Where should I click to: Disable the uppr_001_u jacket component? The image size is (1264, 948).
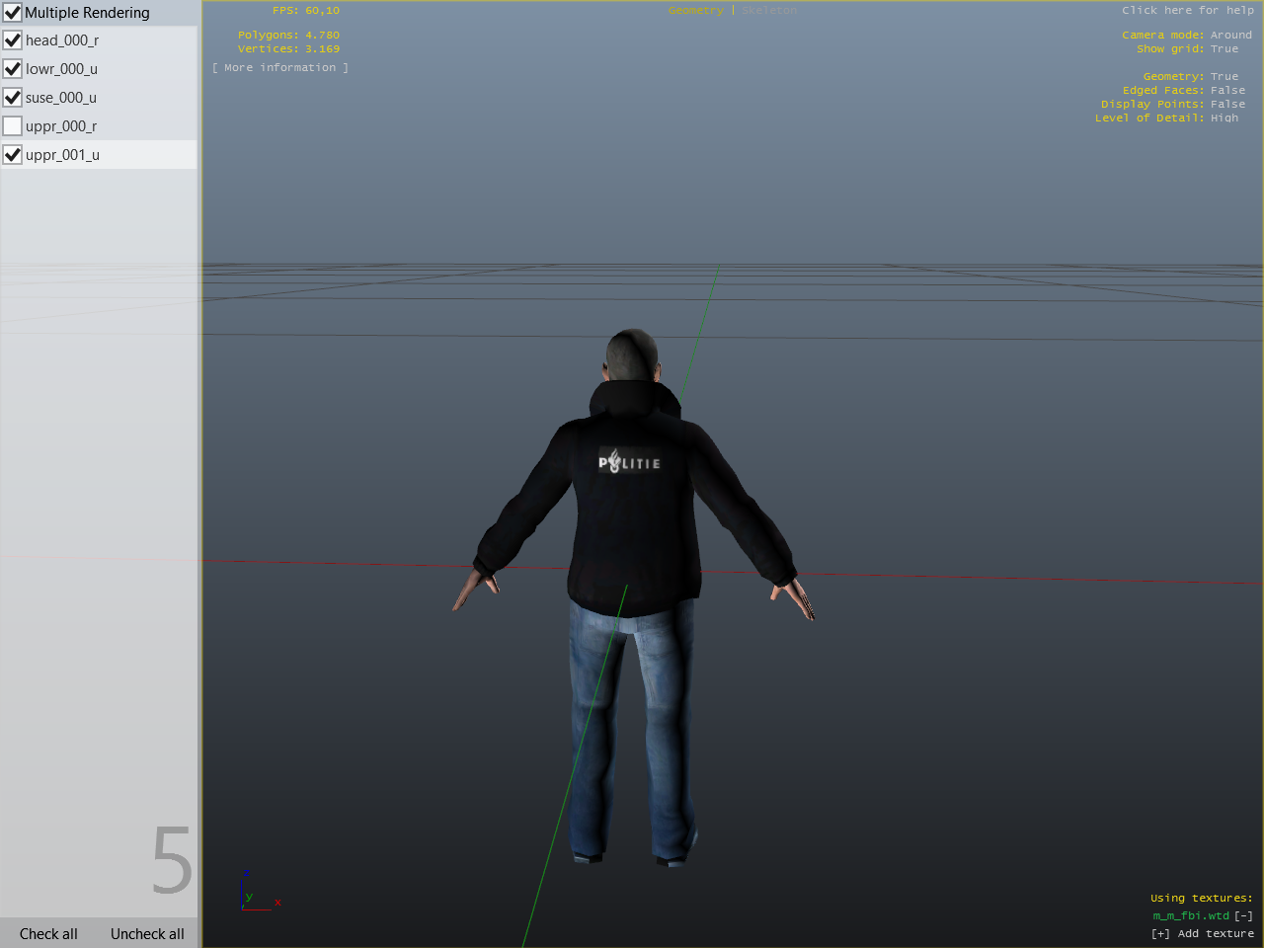pos(13,155)
